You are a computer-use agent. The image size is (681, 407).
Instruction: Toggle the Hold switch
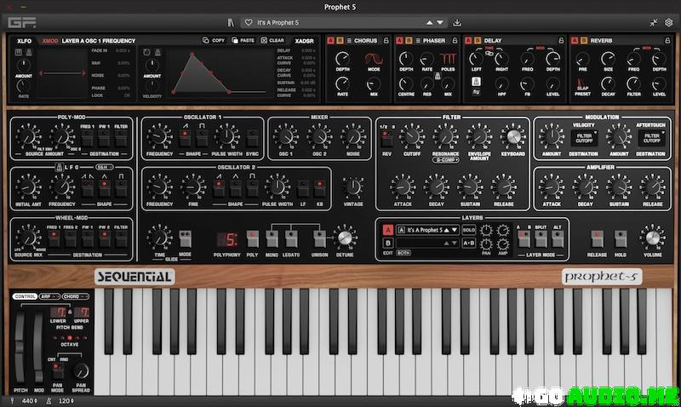click(621, 239)
